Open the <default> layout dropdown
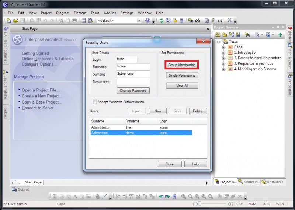 (139, 20)
